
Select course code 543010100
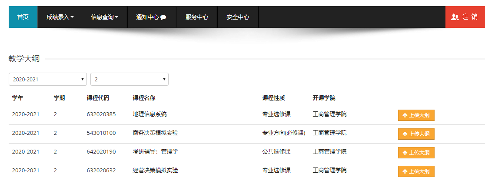click(x=101, y=133)
